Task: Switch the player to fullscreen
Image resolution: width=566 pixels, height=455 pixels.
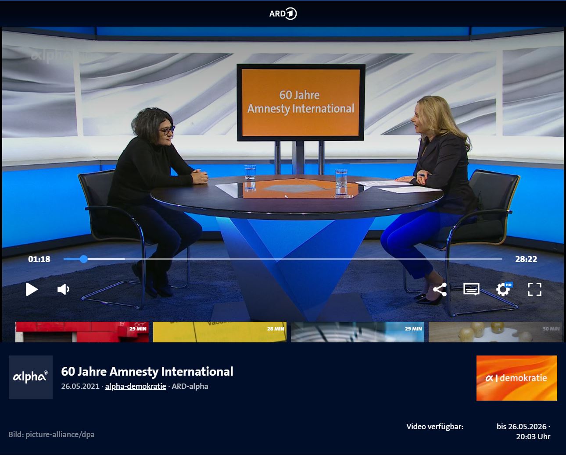Action: tap(534, 289)
